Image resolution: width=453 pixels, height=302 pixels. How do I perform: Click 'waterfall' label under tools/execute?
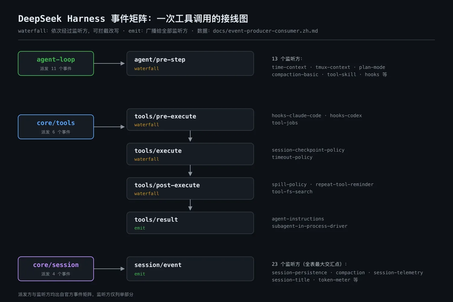click(146, 159)
